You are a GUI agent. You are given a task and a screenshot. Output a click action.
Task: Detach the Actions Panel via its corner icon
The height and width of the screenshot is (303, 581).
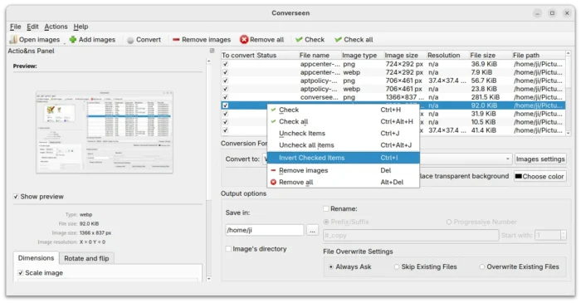point(212,51)
